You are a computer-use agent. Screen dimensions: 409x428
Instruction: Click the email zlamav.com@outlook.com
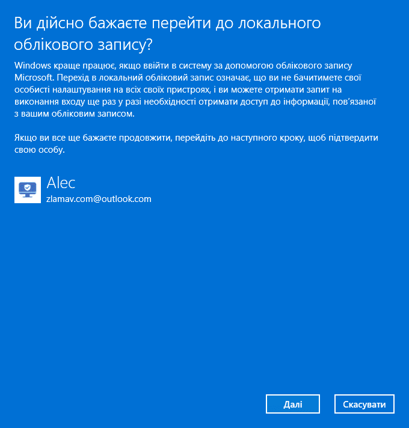tap(99, 199)
